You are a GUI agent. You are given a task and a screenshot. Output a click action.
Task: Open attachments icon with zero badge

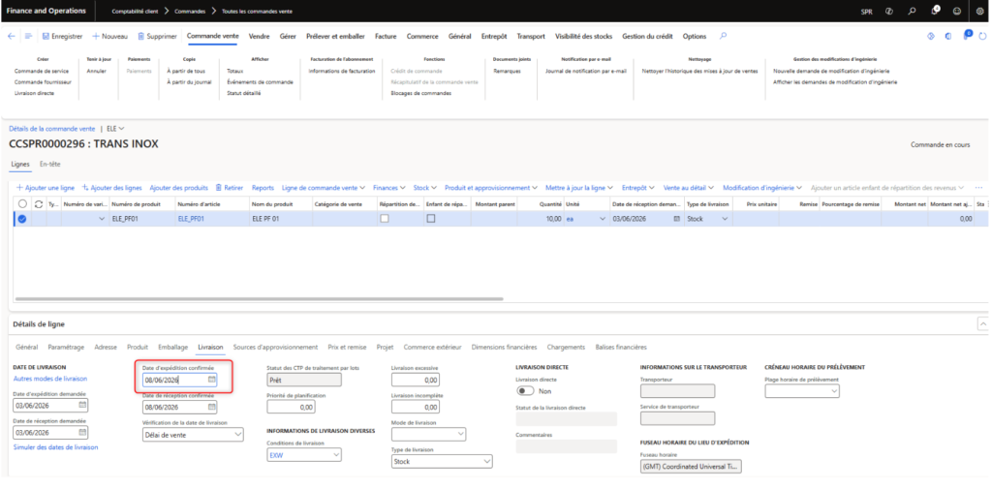coord(966,35)
